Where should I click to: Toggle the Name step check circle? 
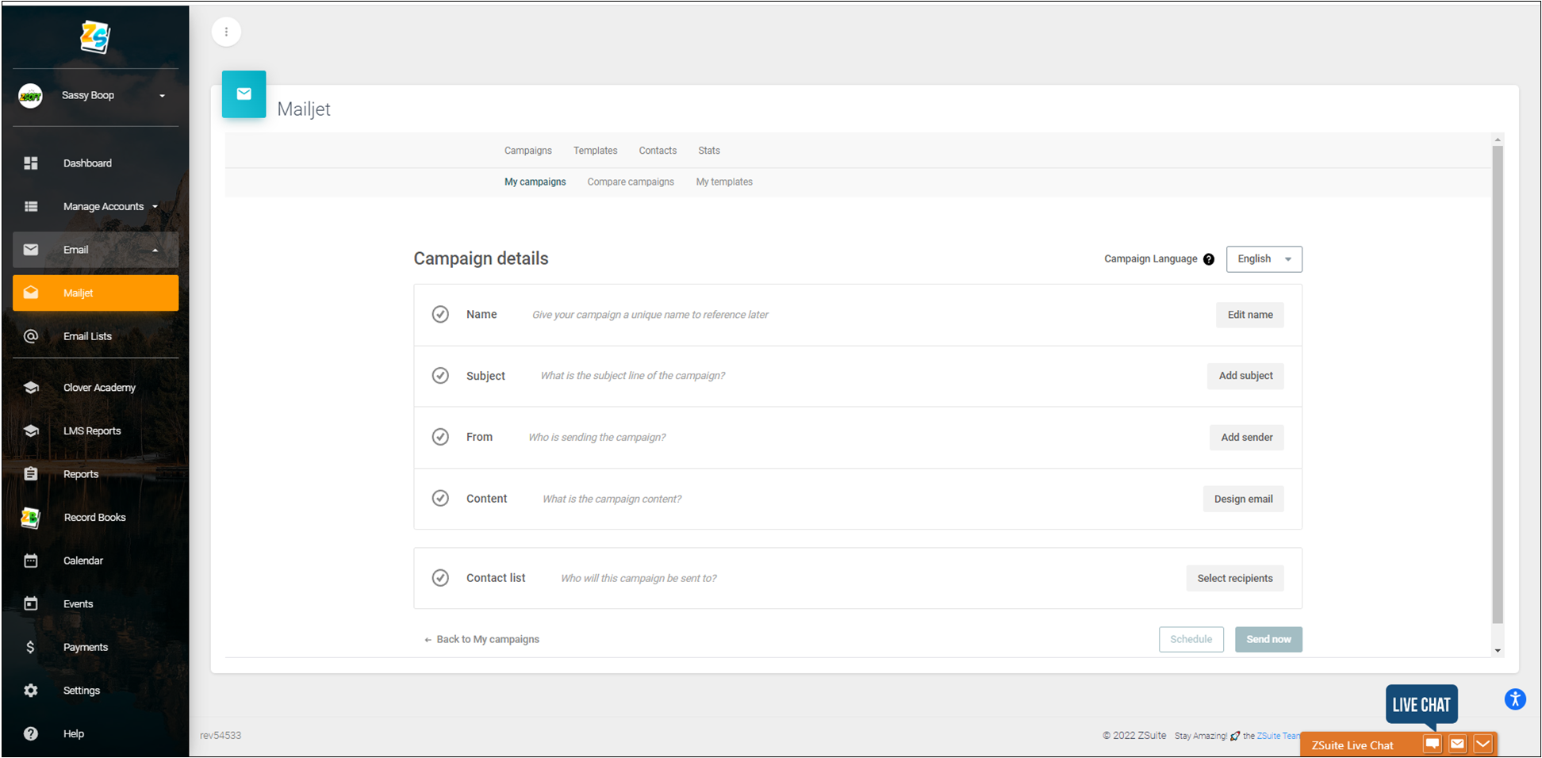440,315
